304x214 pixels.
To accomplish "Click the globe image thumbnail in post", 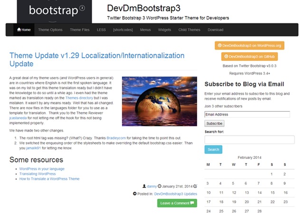I will [160, 101].
